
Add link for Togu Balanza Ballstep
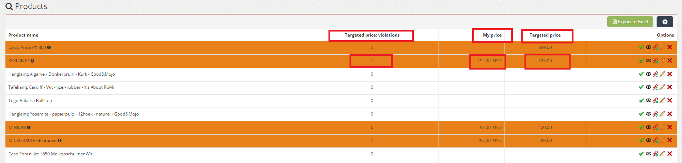pos(656,100)
